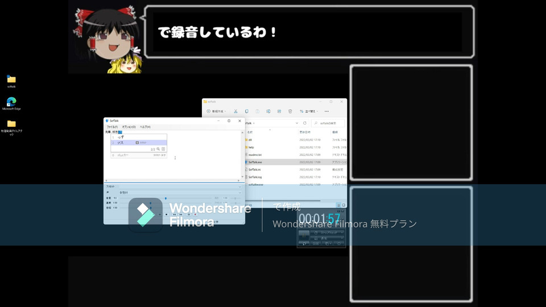This screenshot has width=546, height=307.
Task: Select readme.txt in Explorer
Action: 255,155
